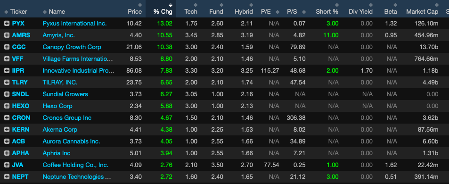Expand the NEPT row plus icon
This screenshot has width=449, height=184.
click(x=7, y=176)
